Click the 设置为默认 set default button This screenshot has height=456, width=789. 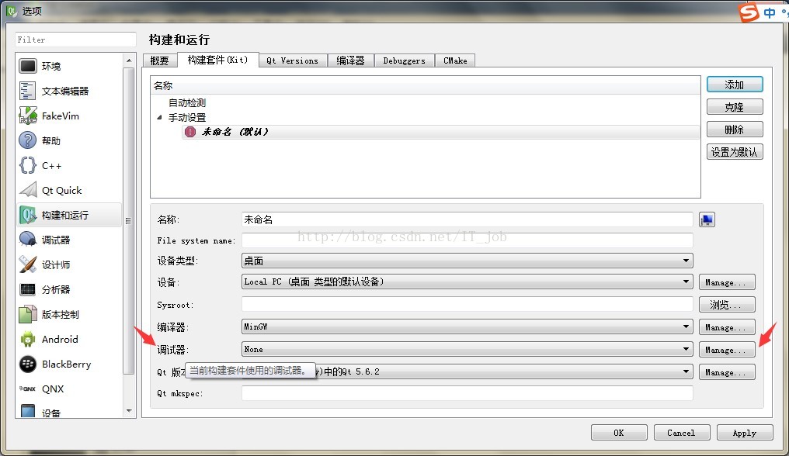point(735,152)
